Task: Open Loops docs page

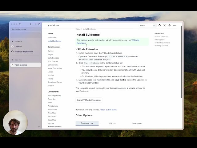Action: pyautogui.click(x=50, y=72)
